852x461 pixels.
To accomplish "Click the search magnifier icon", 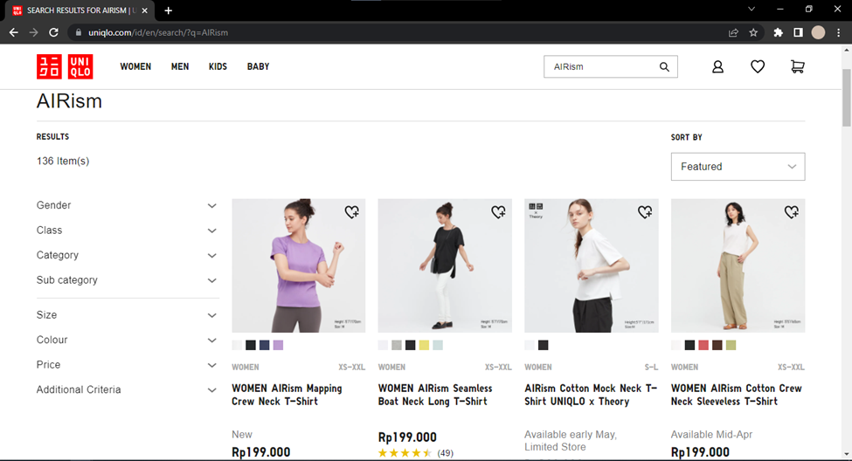I will tap(664, 66).
